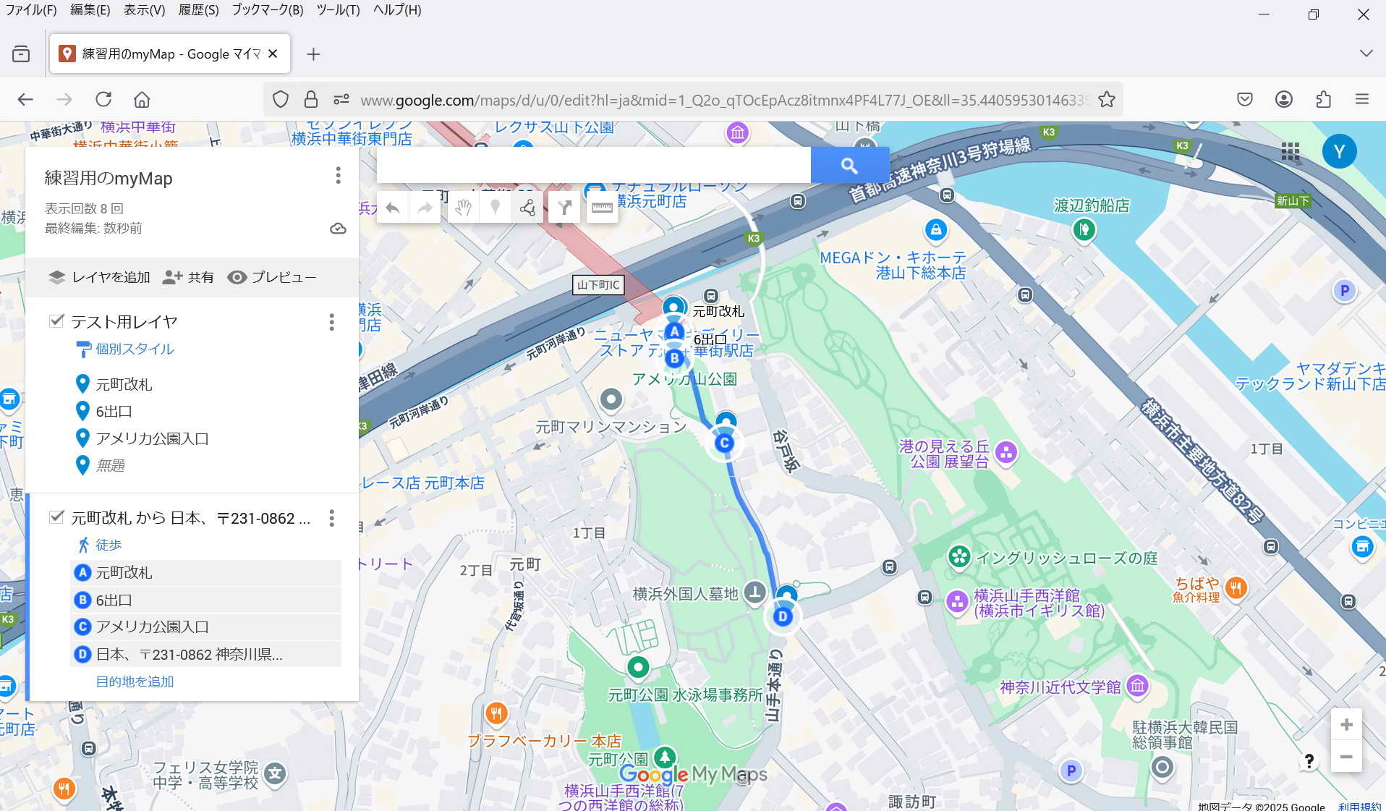Click in the map search input field
The image size is (1386, 811).
click(593, 166)
